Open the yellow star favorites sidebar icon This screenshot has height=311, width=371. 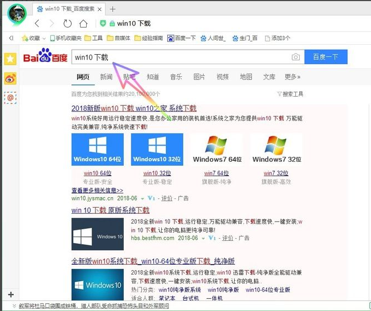10,59
